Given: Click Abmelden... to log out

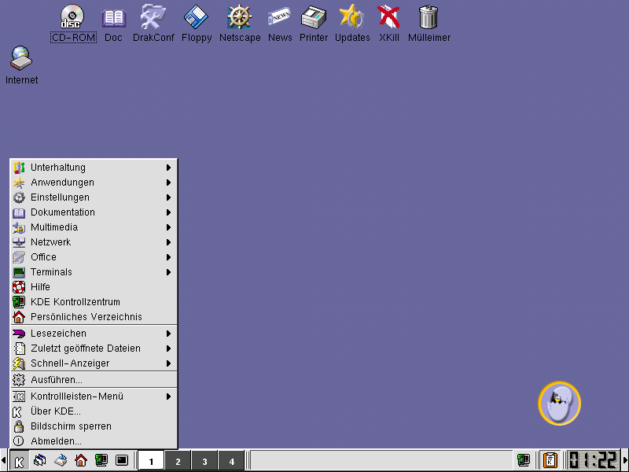Looking at the screenshot, I should pyautogui.click(x=56, y=441).
